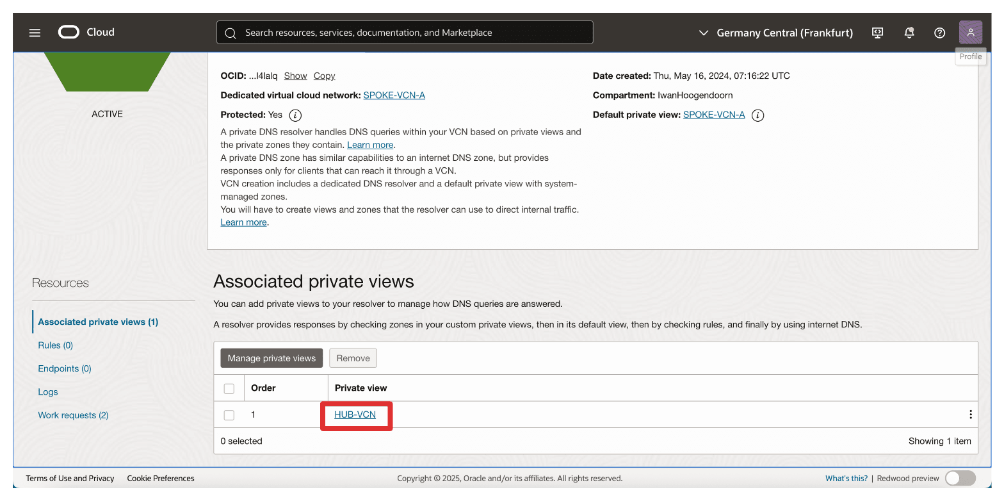Click the Order column header
The image size is (1004, 501).
263,388
